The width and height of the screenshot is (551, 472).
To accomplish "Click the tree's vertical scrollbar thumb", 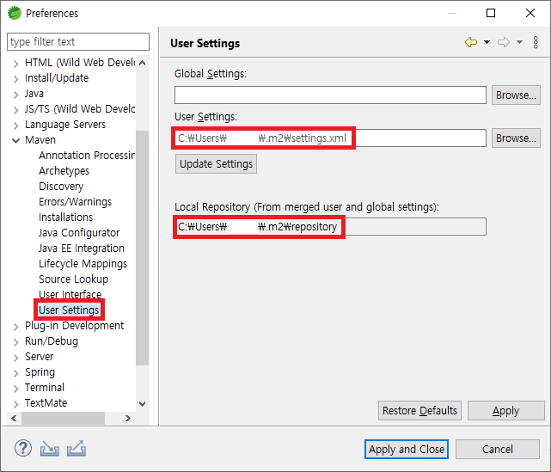I will coord(143,248).
